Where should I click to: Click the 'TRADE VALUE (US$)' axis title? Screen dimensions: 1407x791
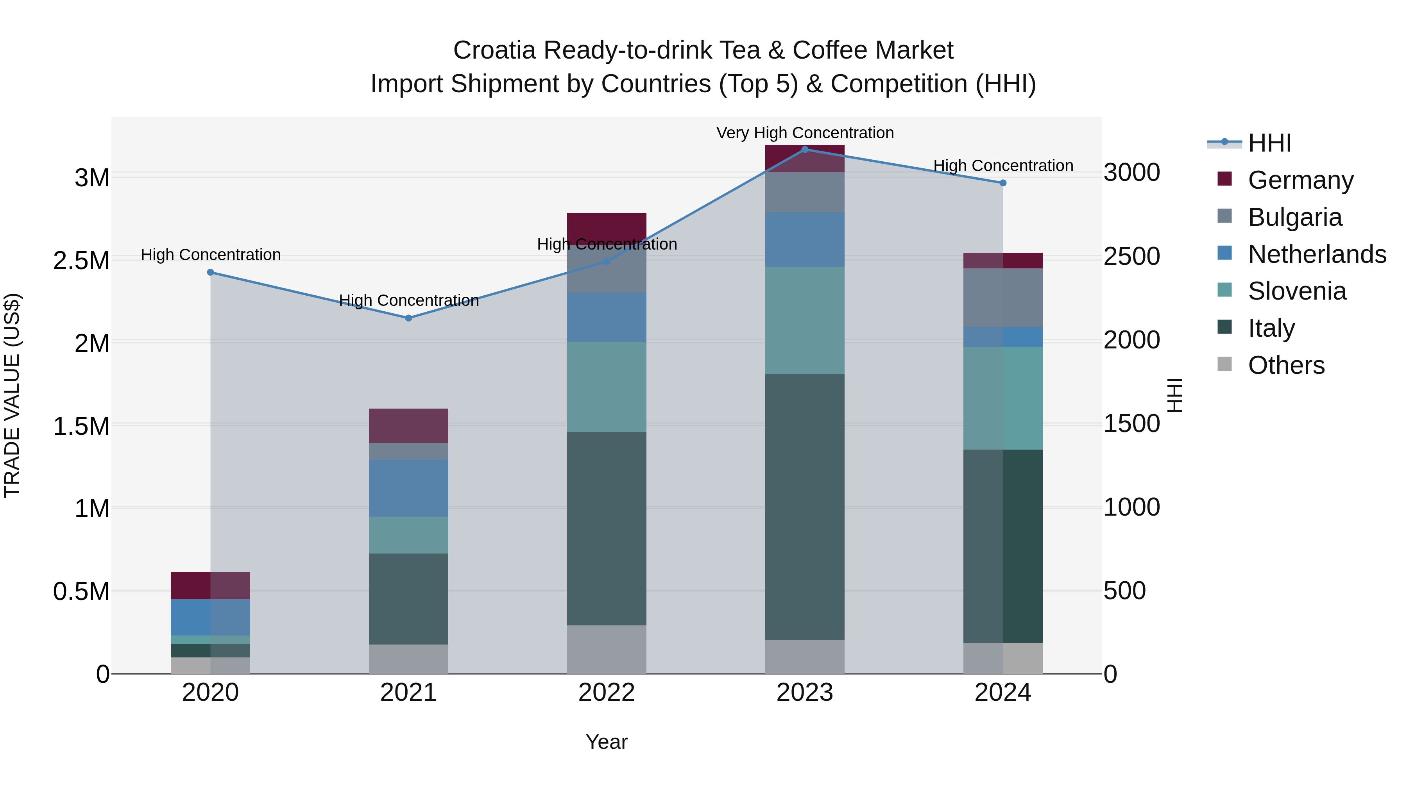[x=12, y=396]
